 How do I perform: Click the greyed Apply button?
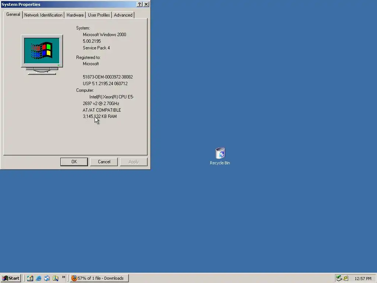pyautogui.click(x=134, y=162)
